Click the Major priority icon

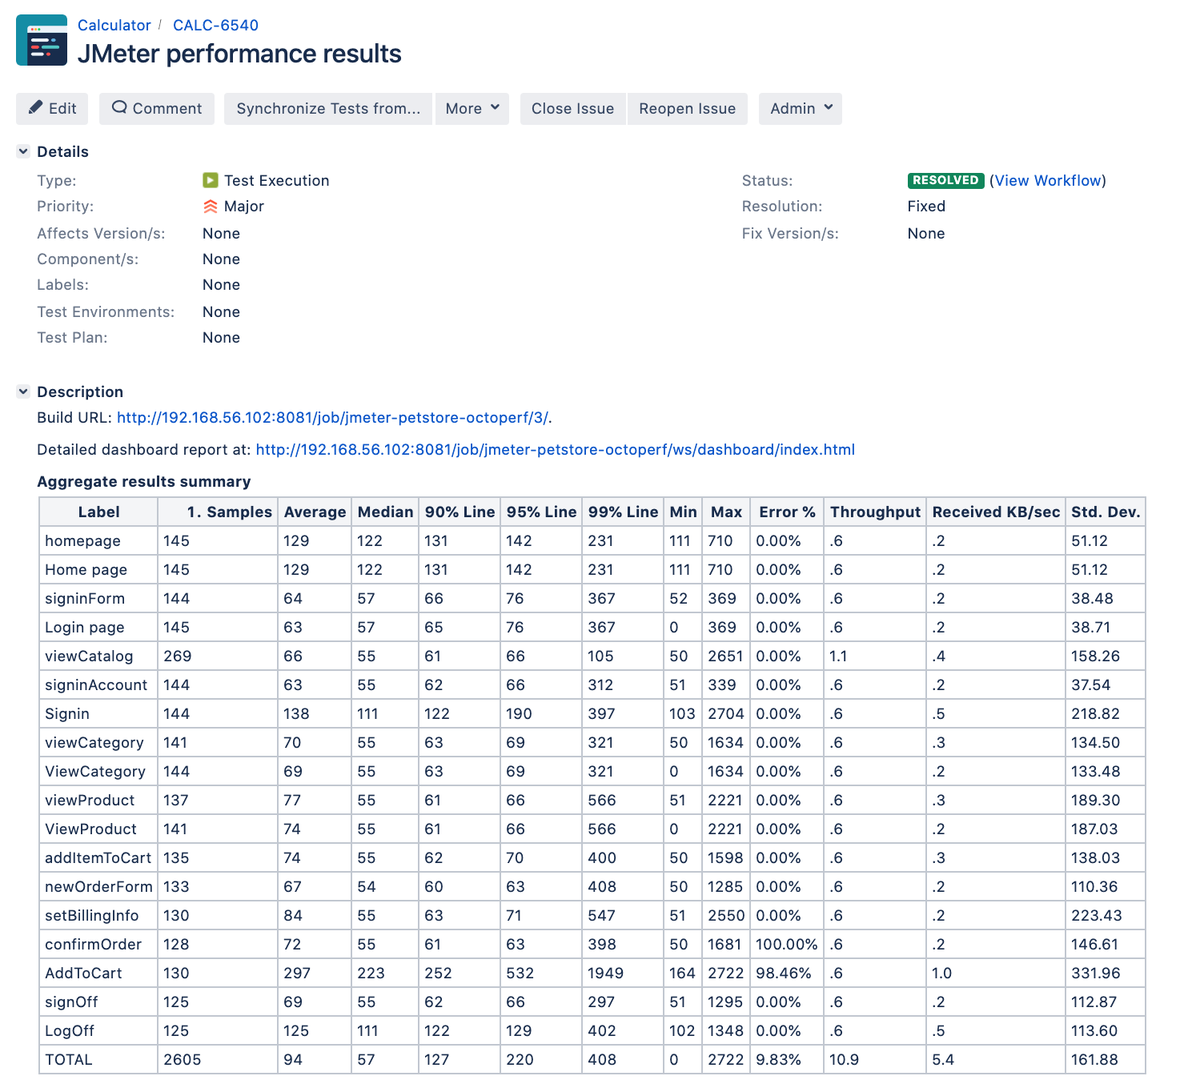tap(211, 207)
